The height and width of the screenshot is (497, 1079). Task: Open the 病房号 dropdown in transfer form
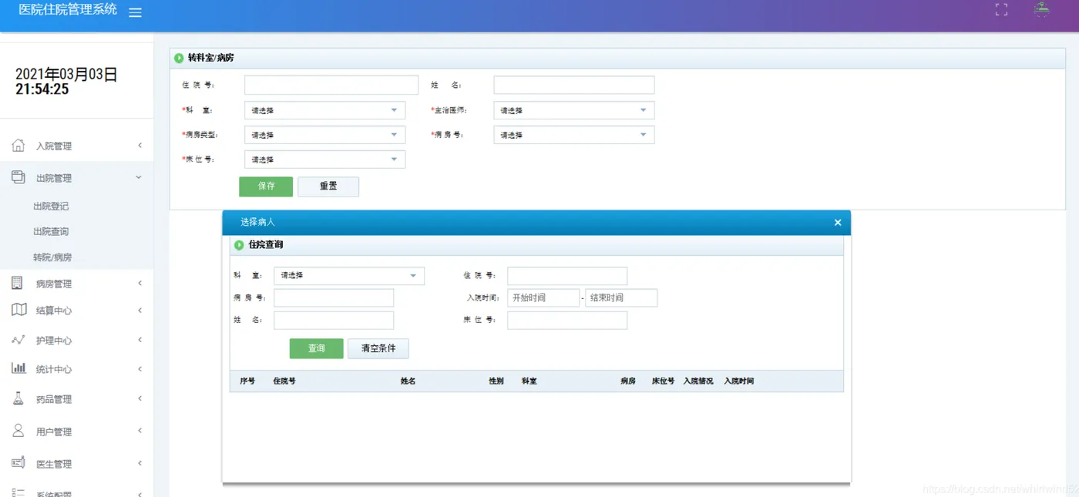pos(574,135)
